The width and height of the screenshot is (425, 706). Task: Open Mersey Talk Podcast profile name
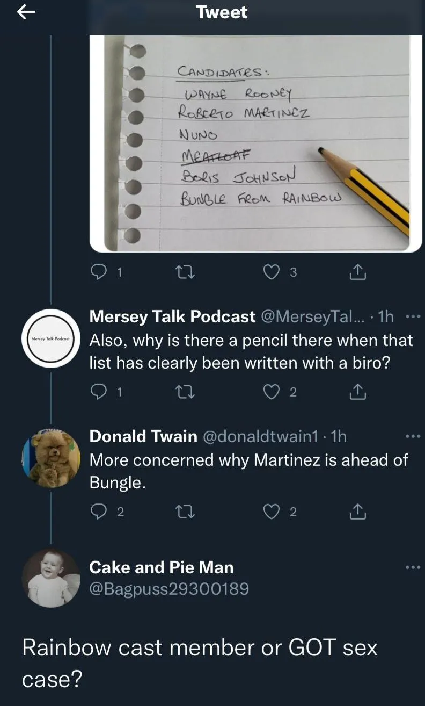point(172,317)
